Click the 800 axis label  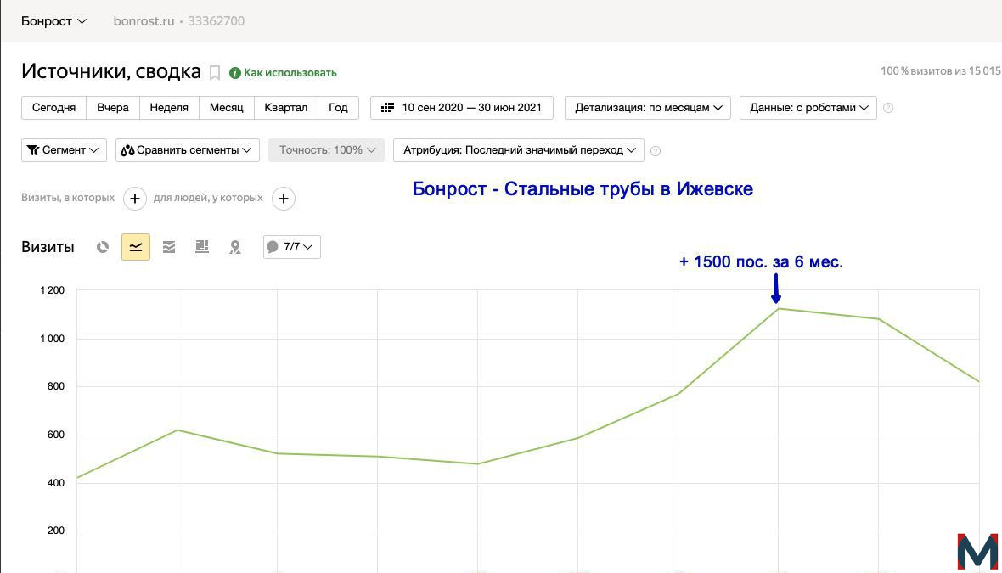[x=55, y=386]
